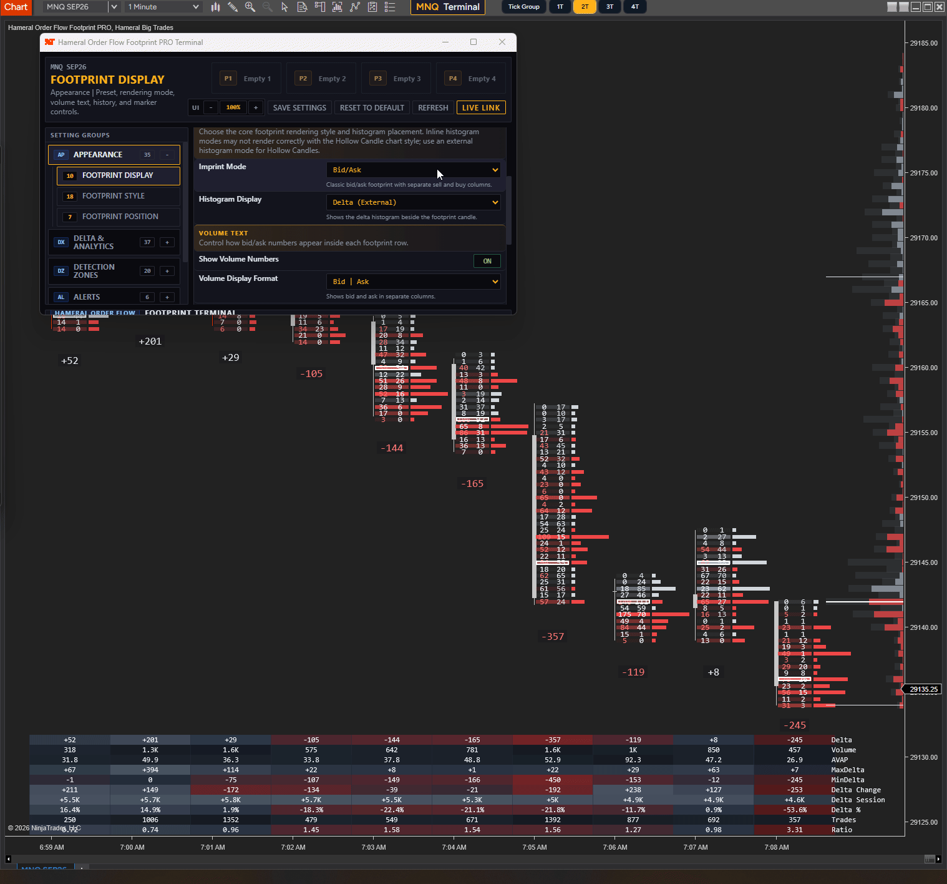Minimize the Footprint PRO Terminal window

click(445, 42)
